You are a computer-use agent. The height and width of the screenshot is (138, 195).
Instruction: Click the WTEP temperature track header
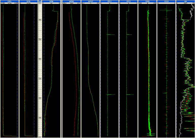point(90,1)
